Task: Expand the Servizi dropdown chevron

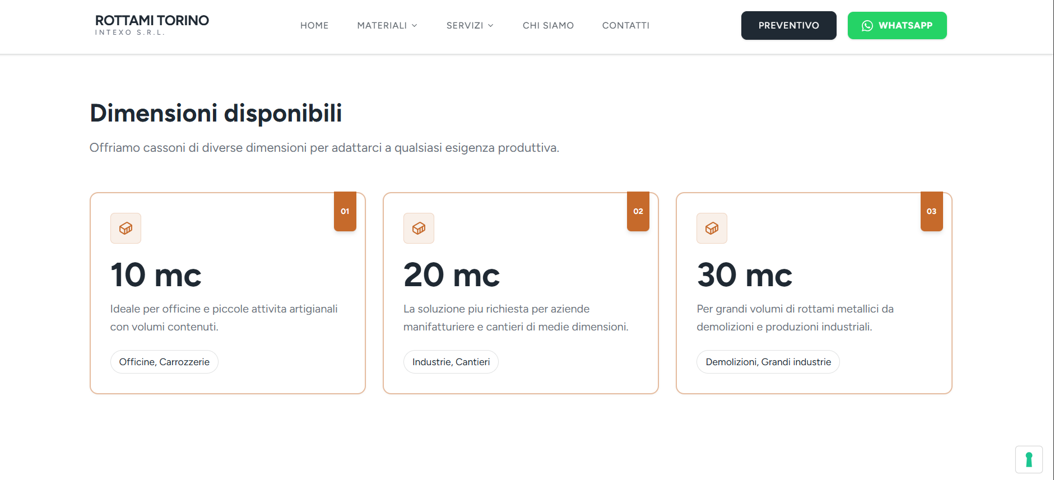Action: (491, 26)
